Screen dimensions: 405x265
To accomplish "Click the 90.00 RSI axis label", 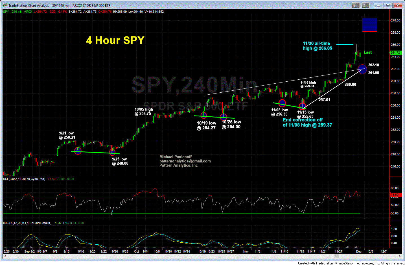I will (x=395, y=188).
